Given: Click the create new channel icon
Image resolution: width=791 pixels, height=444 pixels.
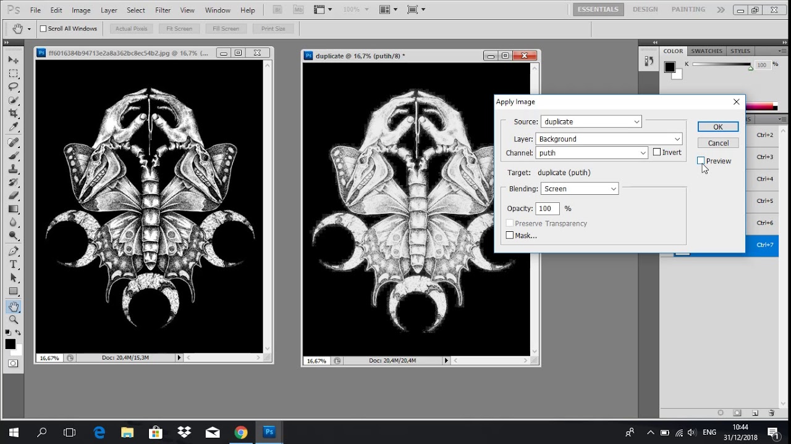Looking at the screenshot, I should pyautogui.click(x=755, y=413).
